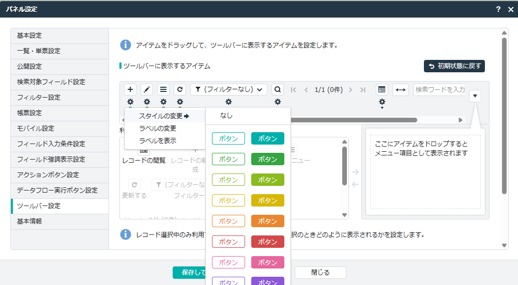Click the 初期状態に戻す reset button
The width and height of the screenshot is (518, 285).
[454, 66]
